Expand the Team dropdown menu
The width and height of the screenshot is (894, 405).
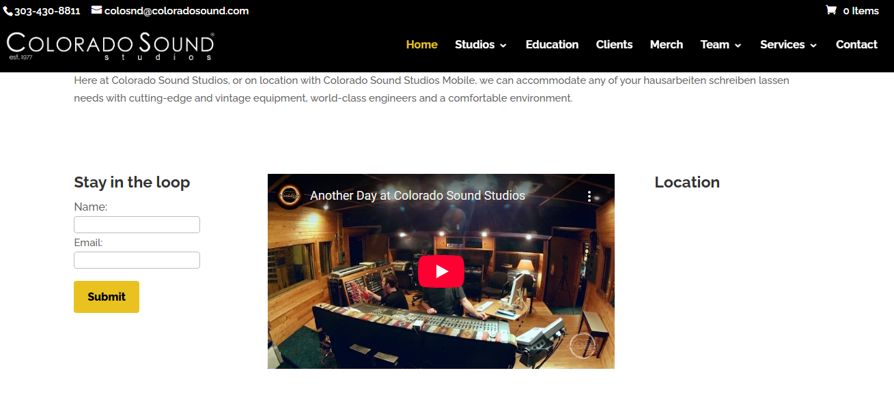(x=721, y=44)
